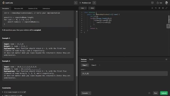Viewport: 170px width, 96px height.
Task: Click the testcase panel icon at the top right
Action: pyautogui.click(x=166, y=59)
